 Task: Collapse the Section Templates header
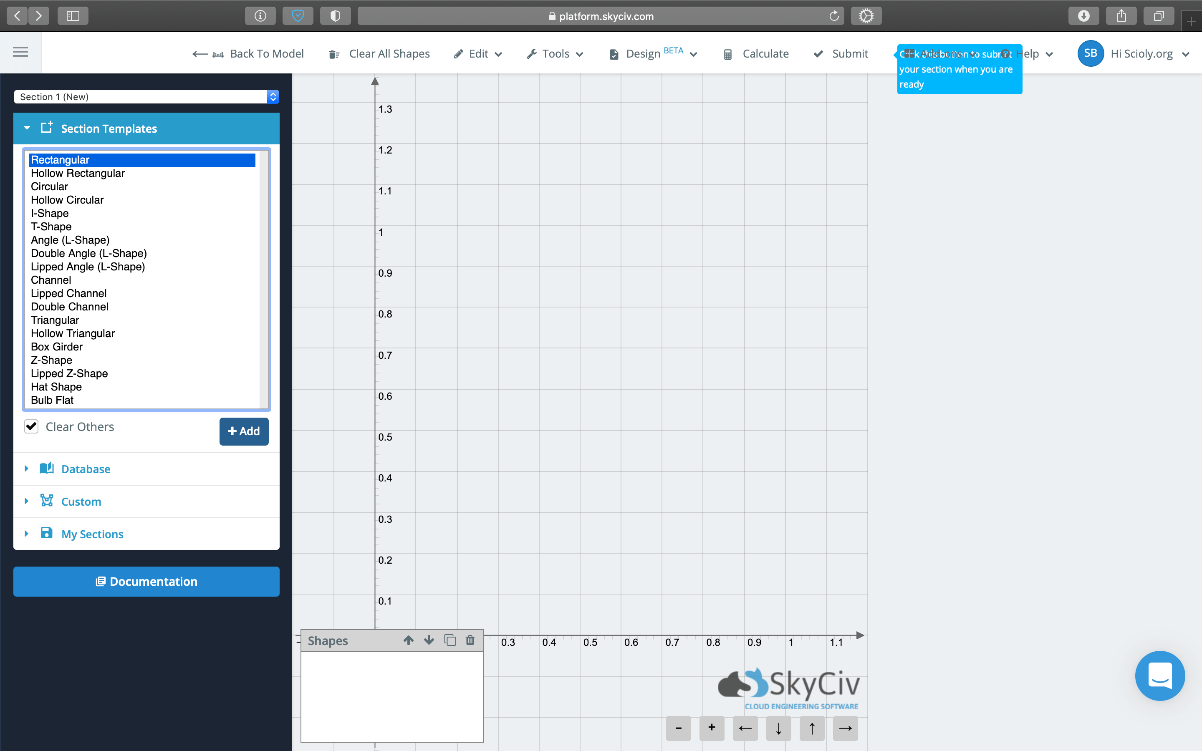pyautogui.click(x=109, y=129)
